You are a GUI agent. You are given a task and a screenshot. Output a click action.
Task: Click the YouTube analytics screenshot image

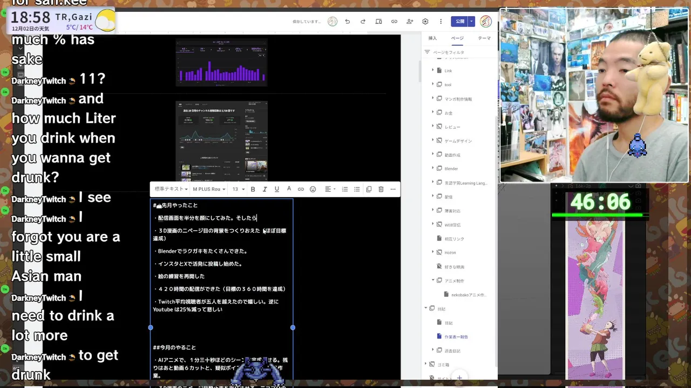coord(221,142)
